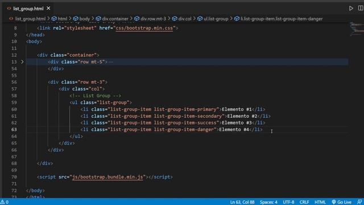Click the warnings count in status bar
This screenshot has width=364, height=205.
click(5, 202)
